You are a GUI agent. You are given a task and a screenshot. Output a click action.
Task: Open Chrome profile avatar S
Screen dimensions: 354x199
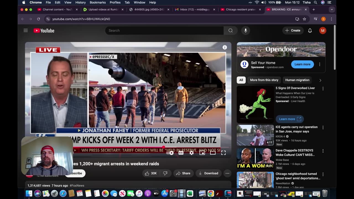[323, 19]
